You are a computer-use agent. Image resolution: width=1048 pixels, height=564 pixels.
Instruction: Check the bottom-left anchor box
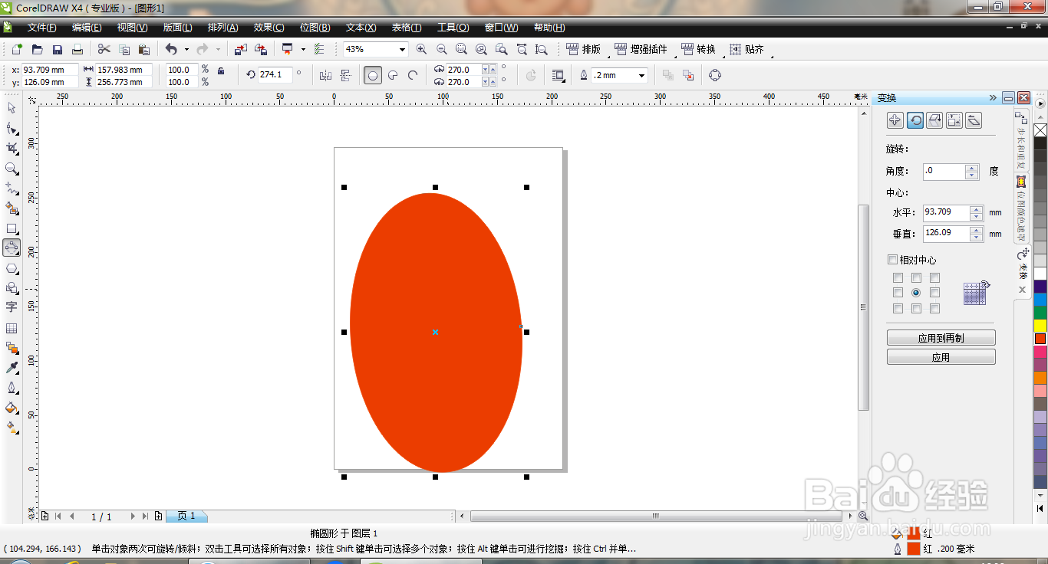point(898,308)
